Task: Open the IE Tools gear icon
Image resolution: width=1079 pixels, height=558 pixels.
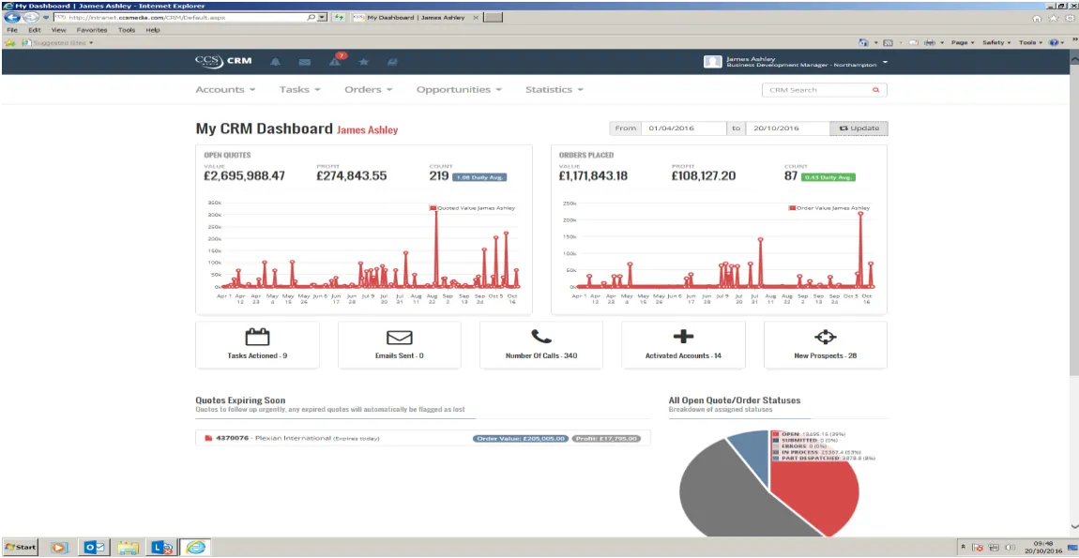Action: tap(1069, 18)
